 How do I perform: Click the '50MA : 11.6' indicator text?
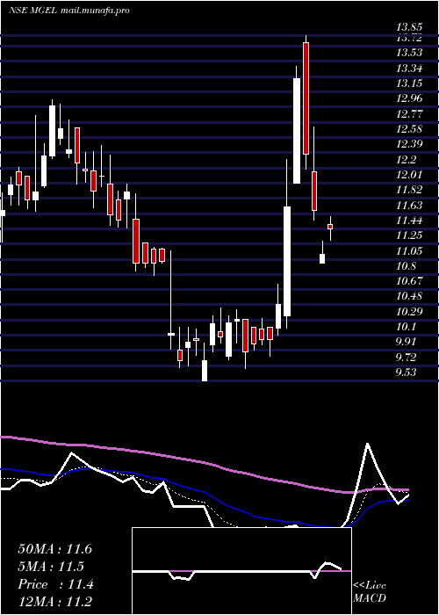[54, 549]
